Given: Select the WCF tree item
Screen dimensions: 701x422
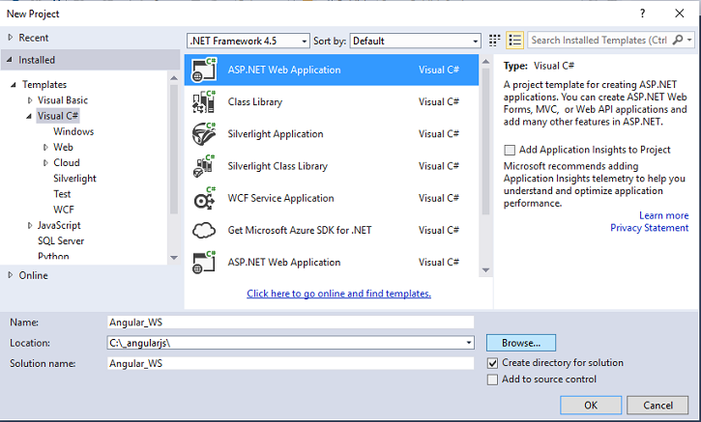Looking at the screenshot, I should [64, 210].
